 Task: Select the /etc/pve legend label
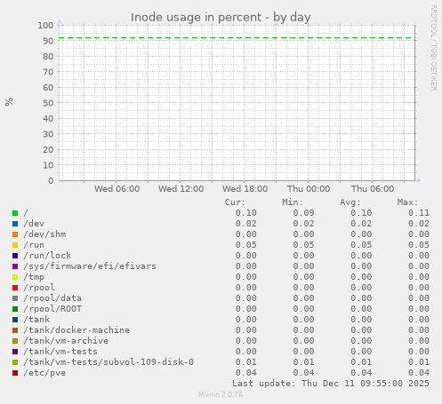[44, 373]
